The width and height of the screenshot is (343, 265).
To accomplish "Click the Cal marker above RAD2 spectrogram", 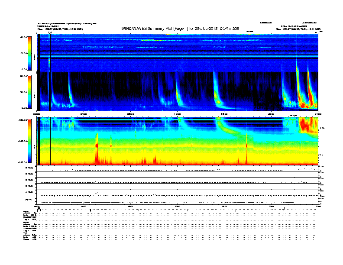I will (50, 32).
